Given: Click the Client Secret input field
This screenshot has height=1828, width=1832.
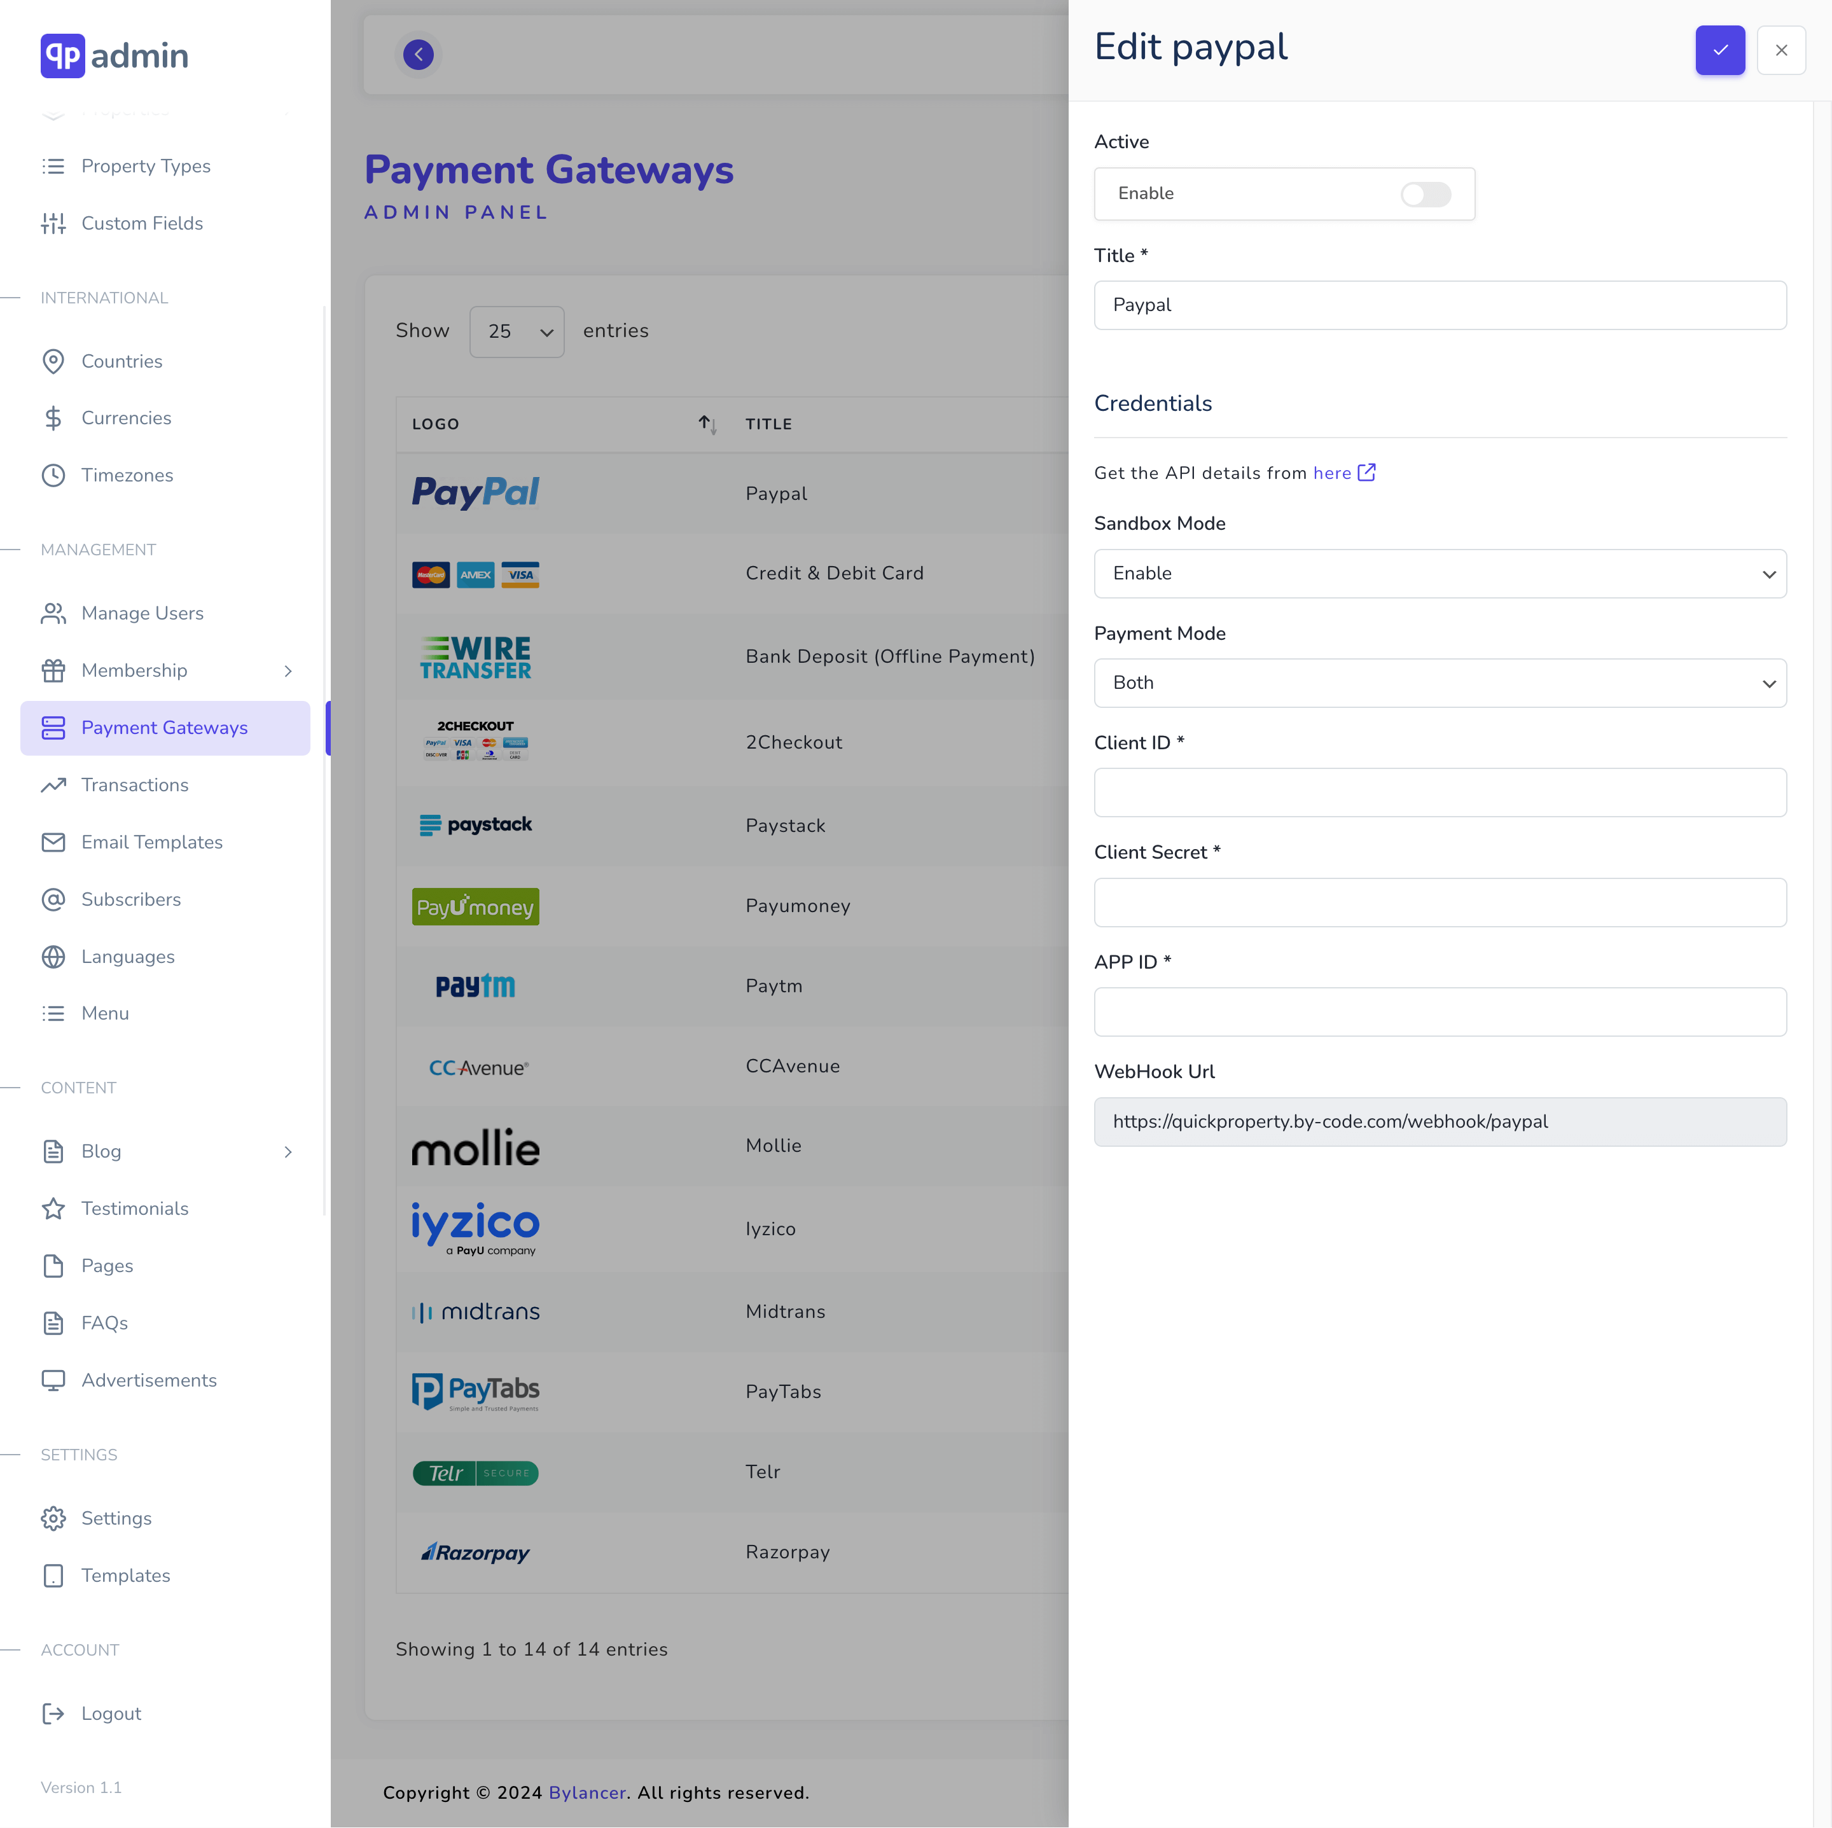Looking at the screenshot, I should (1440, 903).
